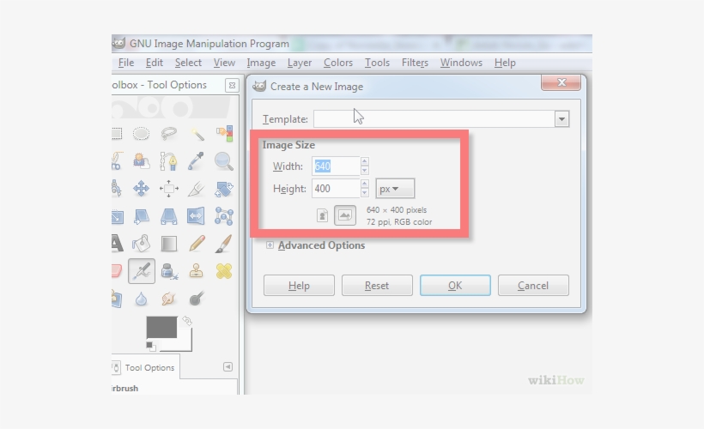
Task: Select the Paths tool
Action: pos(169,160)
